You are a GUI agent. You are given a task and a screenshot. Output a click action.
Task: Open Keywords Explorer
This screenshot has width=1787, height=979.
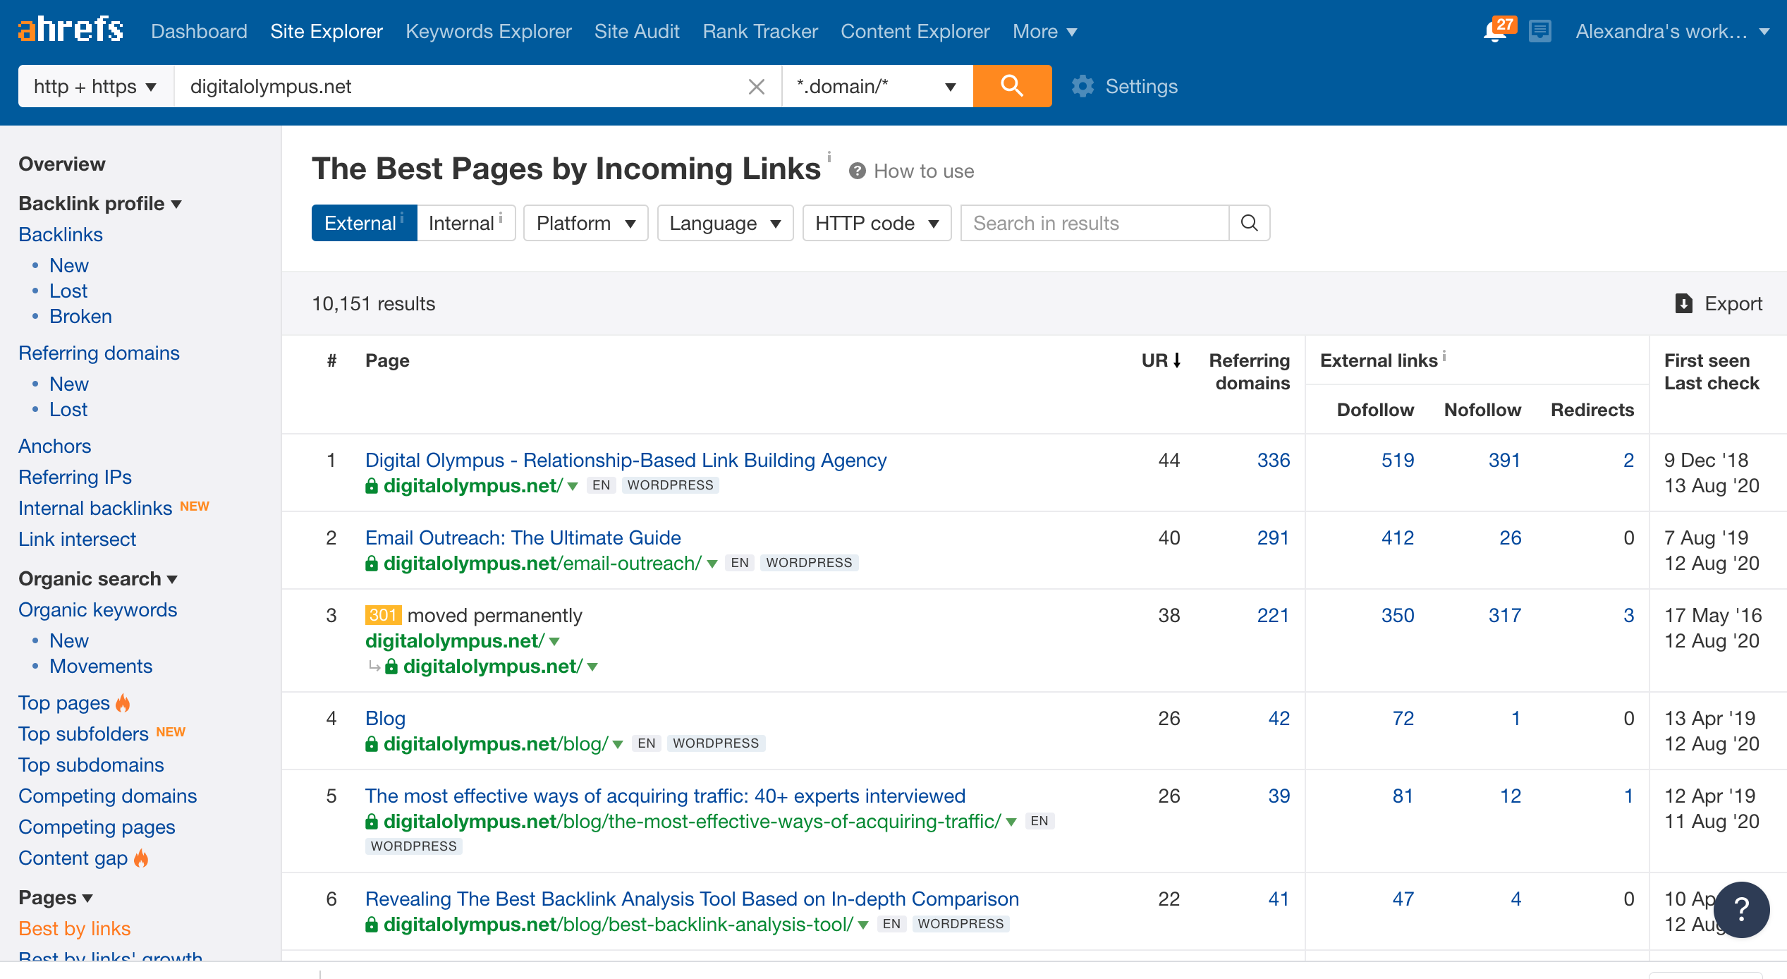(488, 31)
